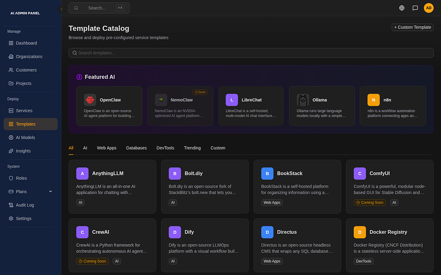Click the Web Apps tag on BookStack

271,203
